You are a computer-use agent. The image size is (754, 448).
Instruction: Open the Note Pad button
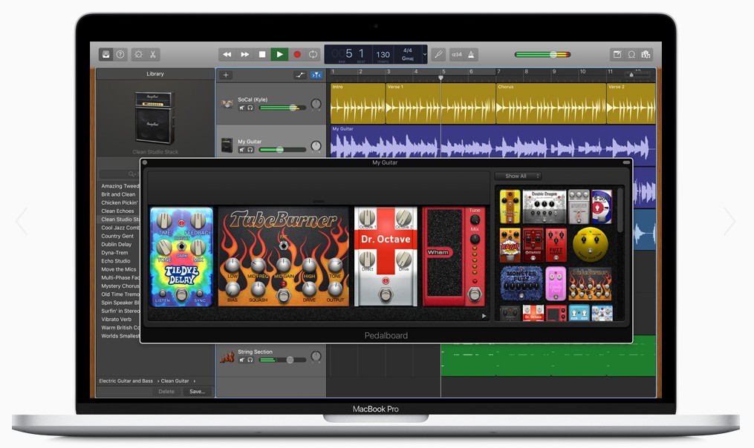[x=617, y=54]
